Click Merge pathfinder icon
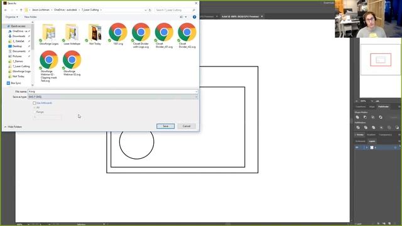The image size is (402, 226). coord(373,127)
